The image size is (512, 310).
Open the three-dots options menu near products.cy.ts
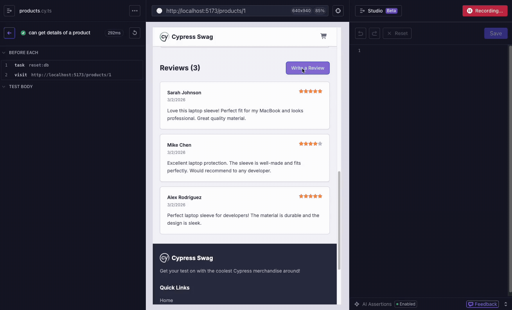coord(135,11)
